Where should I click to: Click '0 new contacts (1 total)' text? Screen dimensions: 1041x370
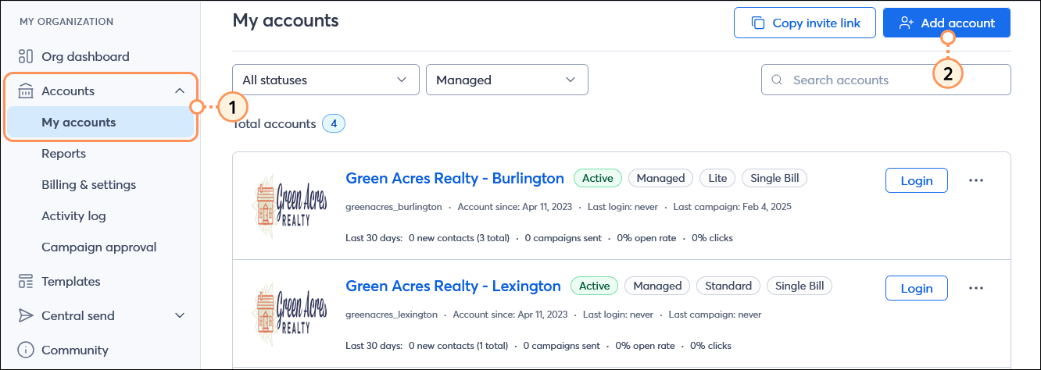pos(458,345)
